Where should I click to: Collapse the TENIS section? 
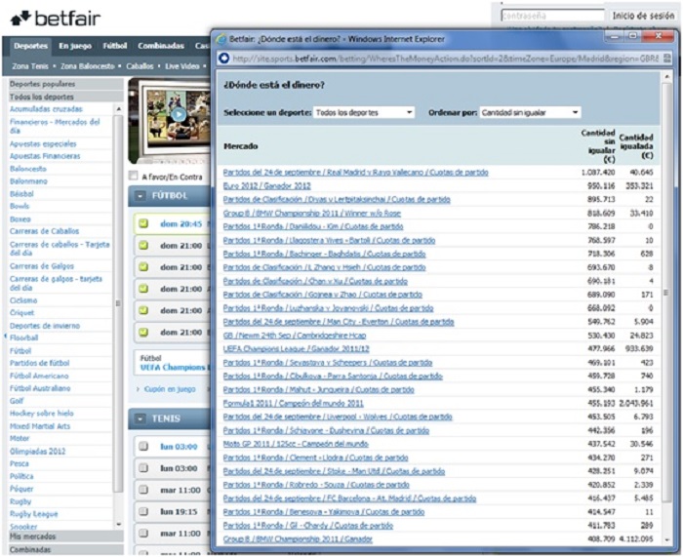(x=141, y=418)
